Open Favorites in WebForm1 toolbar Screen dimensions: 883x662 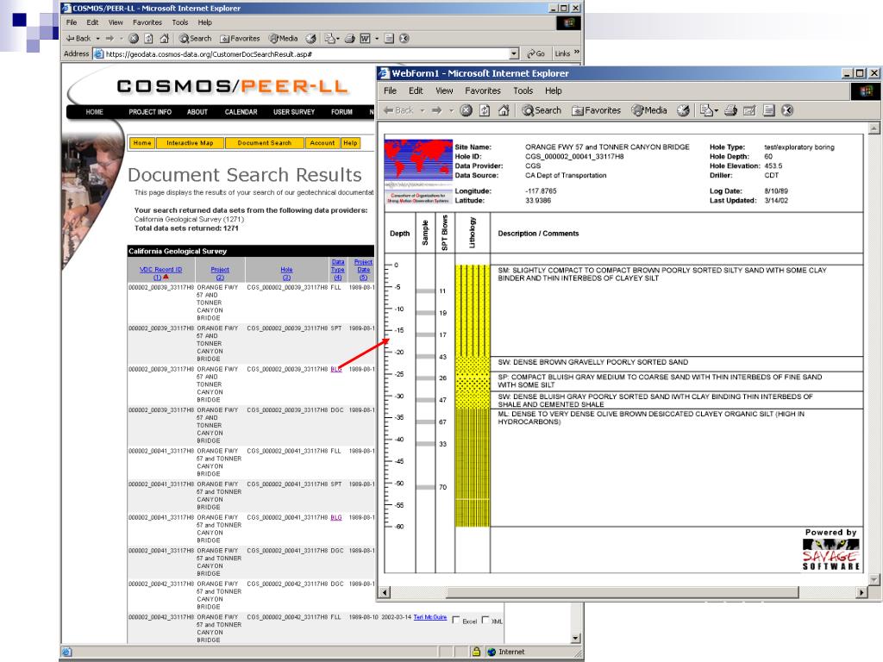coord(597,110)
